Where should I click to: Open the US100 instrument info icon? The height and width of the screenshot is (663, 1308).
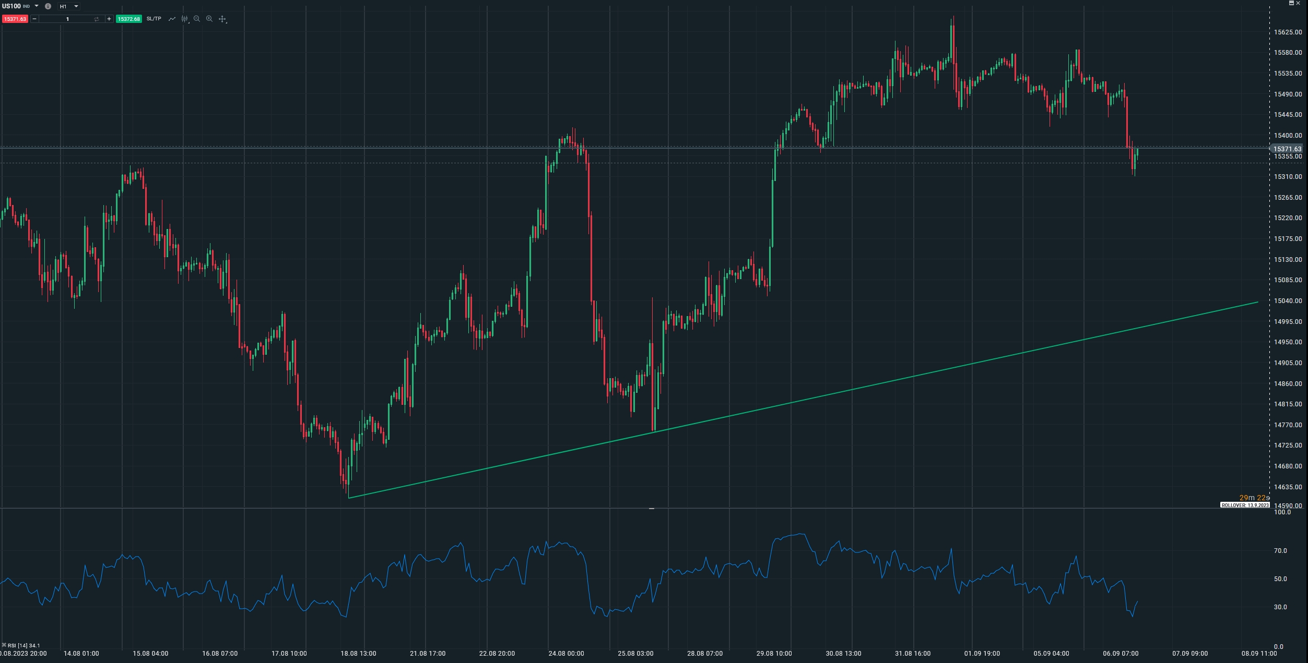pyautogui.click(x=48, y=6)
